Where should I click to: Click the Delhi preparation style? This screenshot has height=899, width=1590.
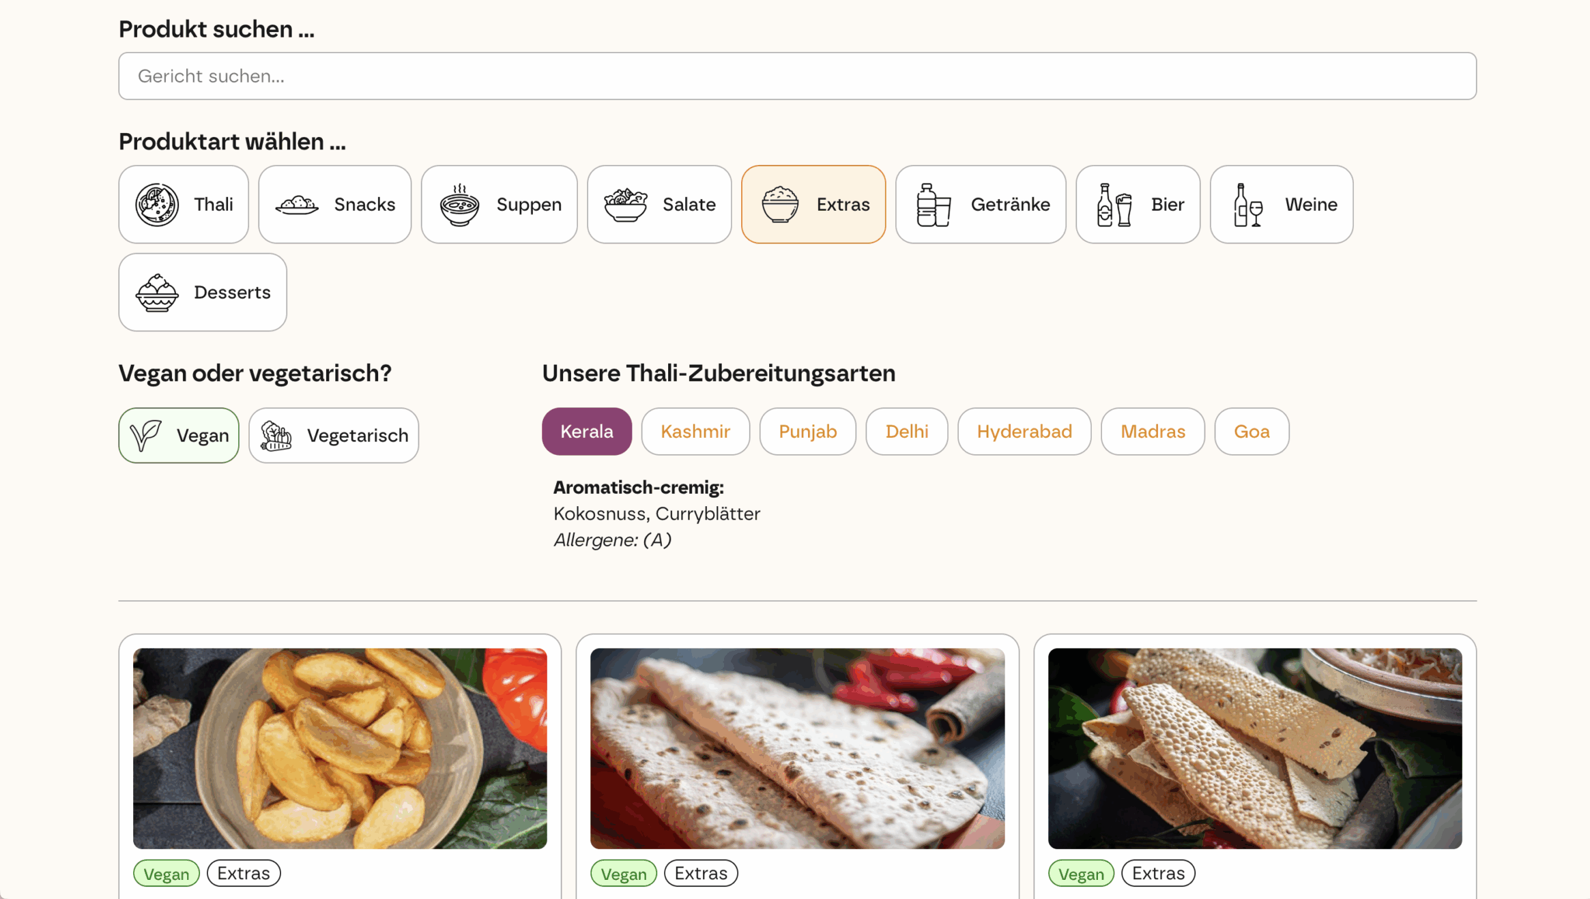(x=906, y=431)
